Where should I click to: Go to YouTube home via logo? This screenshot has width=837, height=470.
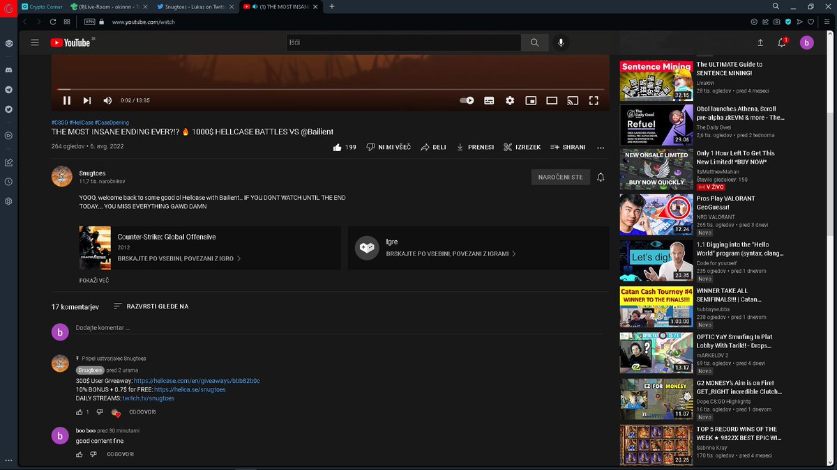coord(70,42)
